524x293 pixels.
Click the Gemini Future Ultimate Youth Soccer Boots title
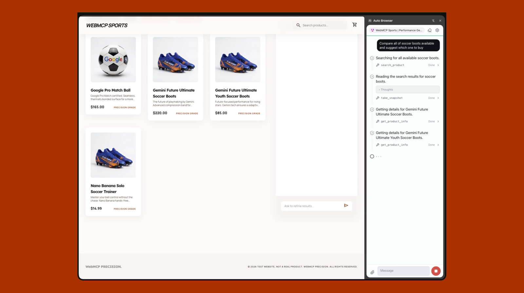click(x=236, y=93)
